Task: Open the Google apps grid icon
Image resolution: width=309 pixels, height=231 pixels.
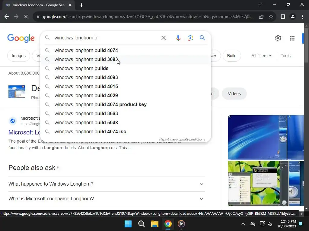Action: pos(292,38)
